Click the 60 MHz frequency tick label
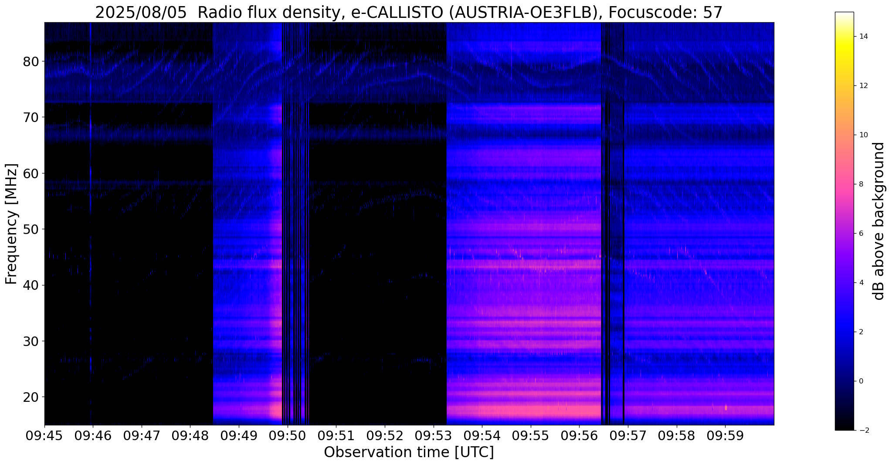The image size is (892, 465). point(31,173)
